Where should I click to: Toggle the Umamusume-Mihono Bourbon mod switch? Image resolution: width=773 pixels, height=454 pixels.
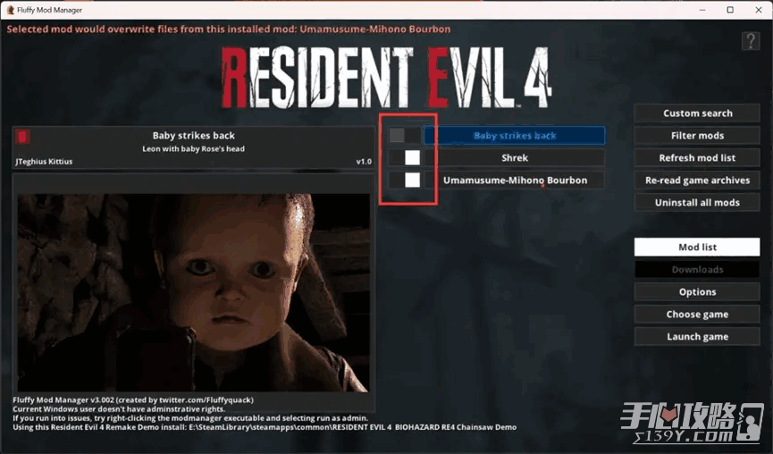(405, 181)
